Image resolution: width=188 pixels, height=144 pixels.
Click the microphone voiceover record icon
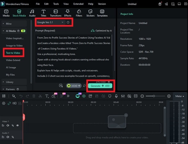(116, 96)
